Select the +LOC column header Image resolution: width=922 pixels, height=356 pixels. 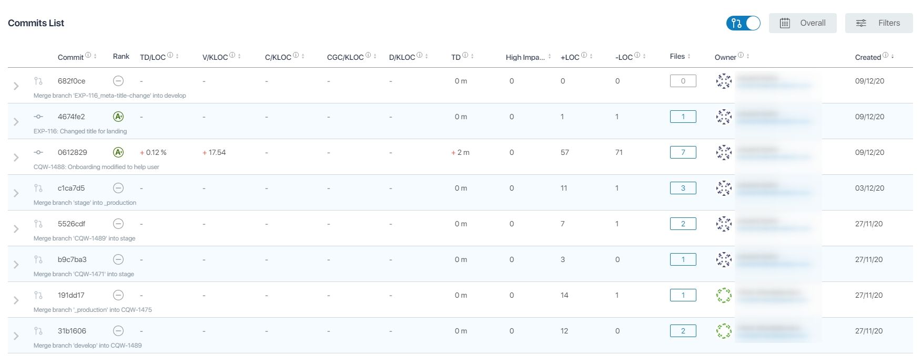tap(570, 57)
